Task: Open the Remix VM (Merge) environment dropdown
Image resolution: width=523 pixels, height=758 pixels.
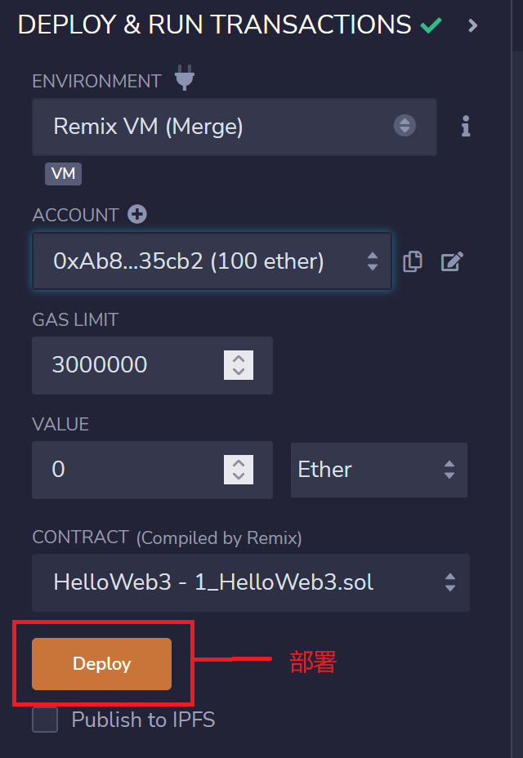Action: click(x=234, y=127)
